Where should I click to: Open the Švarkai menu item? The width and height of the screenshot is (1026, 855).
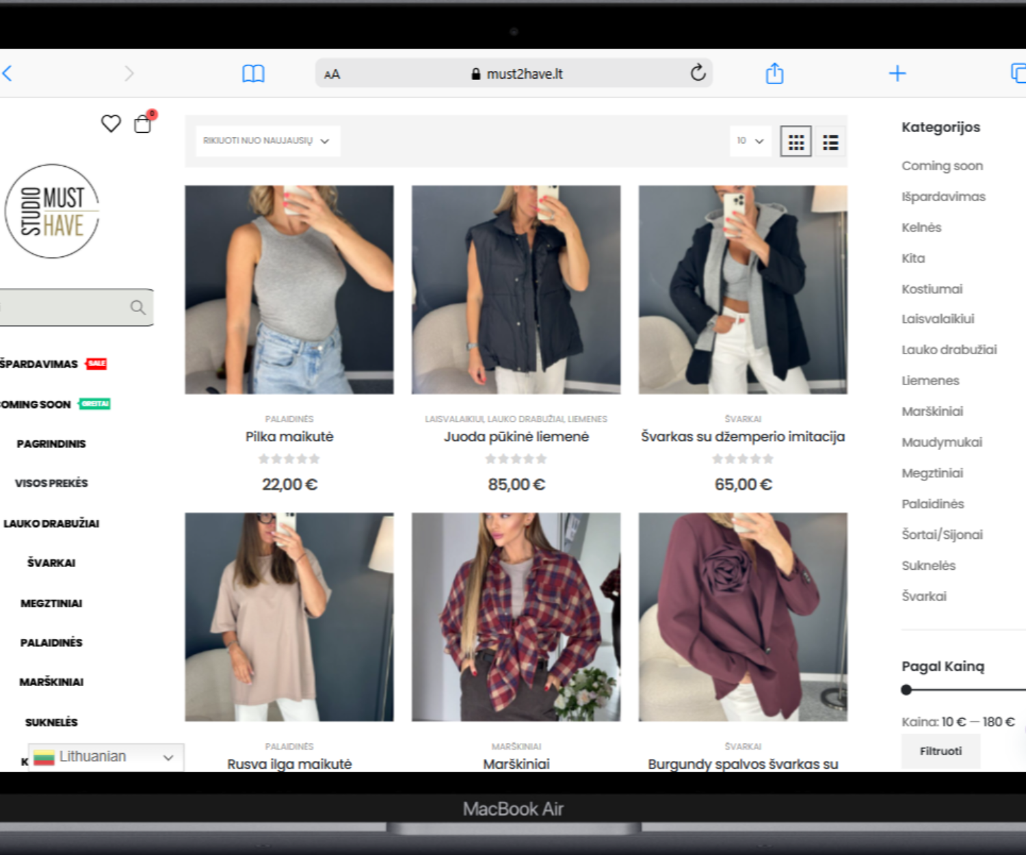click(51, 563)
